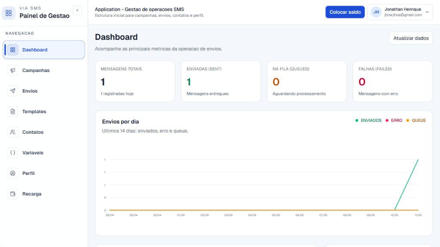Click the Painel de Gestao title

tap(44, 16)
